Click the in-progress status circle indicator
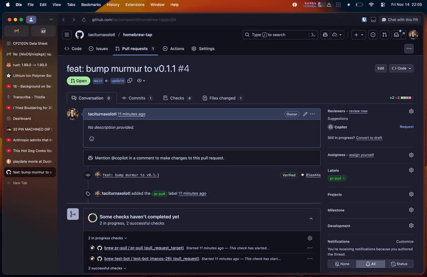Image resolution: width=427 pixels, height=277 pixels. tap(93, 218)
